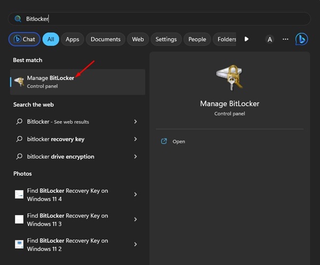The width and height of the screenshot is (320, 265).
Task: Open Manage BitLocker best match result
Action: (77, 82)
